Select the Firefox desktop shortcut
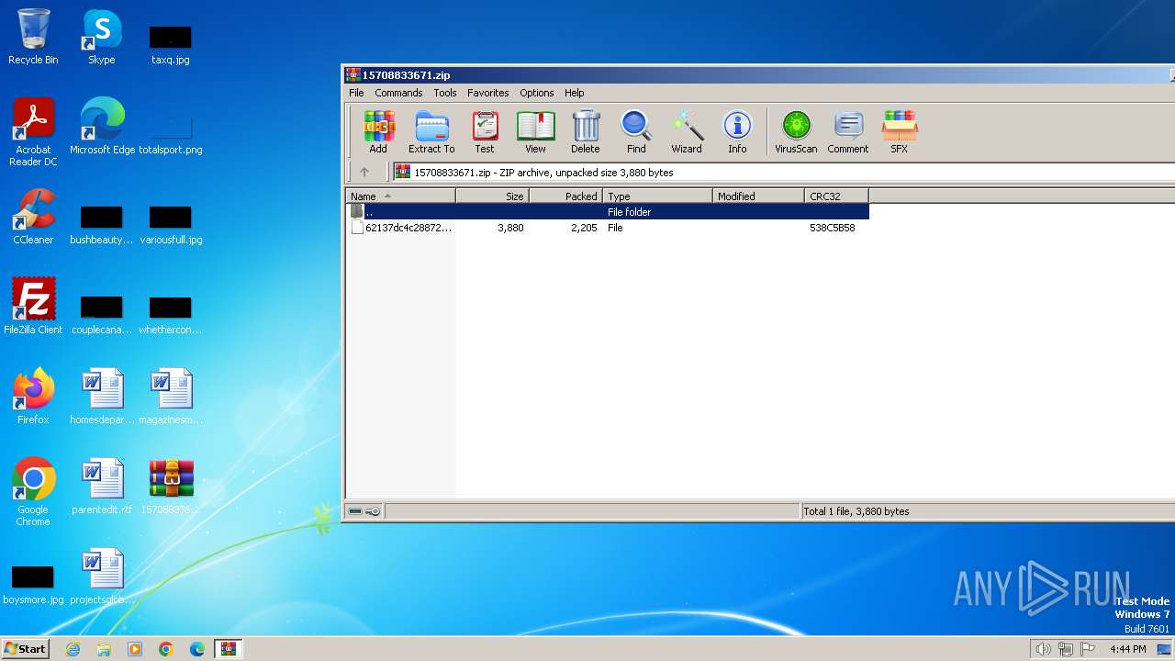1175x661 pixels. pos(33,396)
